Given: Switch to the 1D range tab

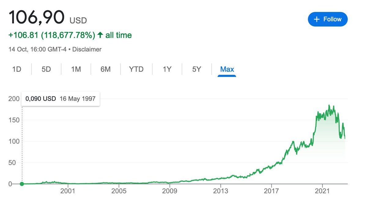Looking at the screenshot, I should tap(17, 69).
